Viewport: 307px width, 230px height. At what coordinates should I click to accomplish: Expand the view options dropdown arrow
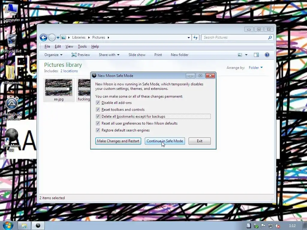pos(246,55)
